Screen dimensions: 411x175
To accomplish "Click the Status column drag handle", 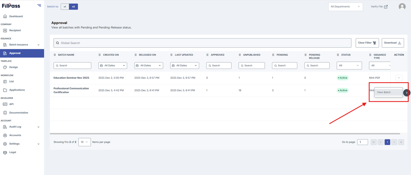I will (x=338, y=55).
